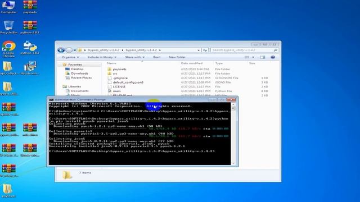
Task: Open the Share with menu
Action: click(x=134, y=57)
